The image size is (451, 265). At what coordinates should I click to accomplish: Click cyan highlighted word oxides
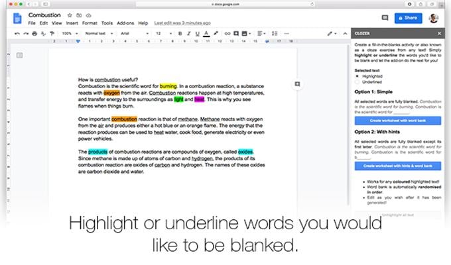(x=245, y=152)
